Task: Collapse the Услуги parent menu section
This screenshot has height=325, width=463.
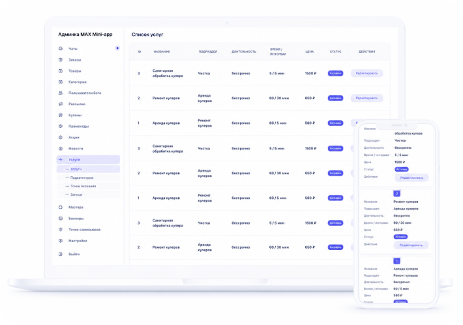Action: 88,159
